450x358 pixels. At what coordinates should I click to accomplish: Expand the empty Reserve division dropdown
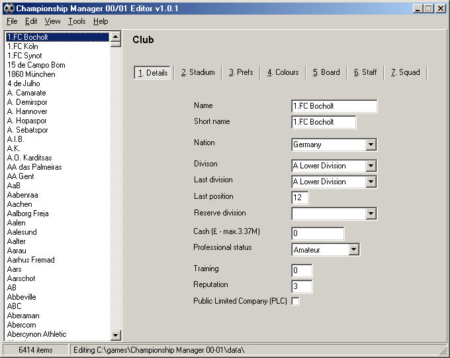tap(371, 213)
